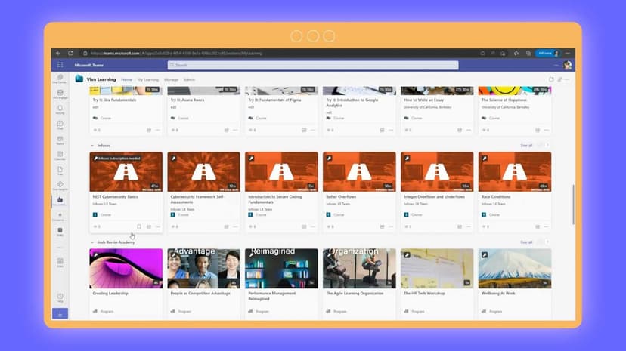Open Integer Overflows and Underflows thumbnail
626x351 pixels.
coord(437,171)
